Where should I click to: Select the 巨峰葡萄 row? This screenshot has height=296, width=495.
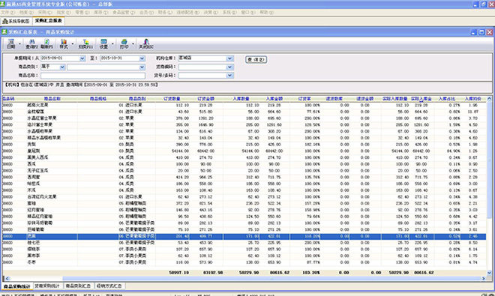pos(244,230)
